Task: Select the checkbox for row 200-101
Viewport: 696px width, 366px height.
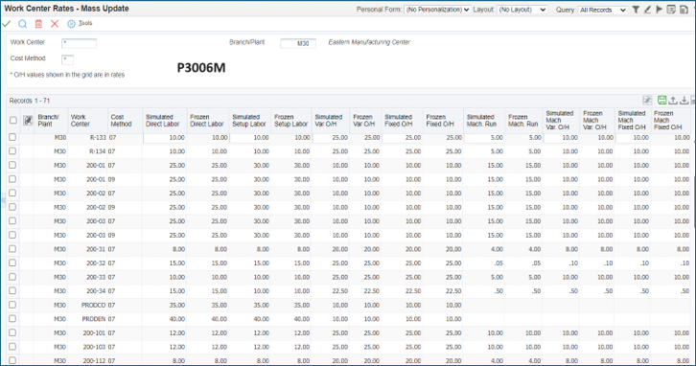Action: click(12, 332)
